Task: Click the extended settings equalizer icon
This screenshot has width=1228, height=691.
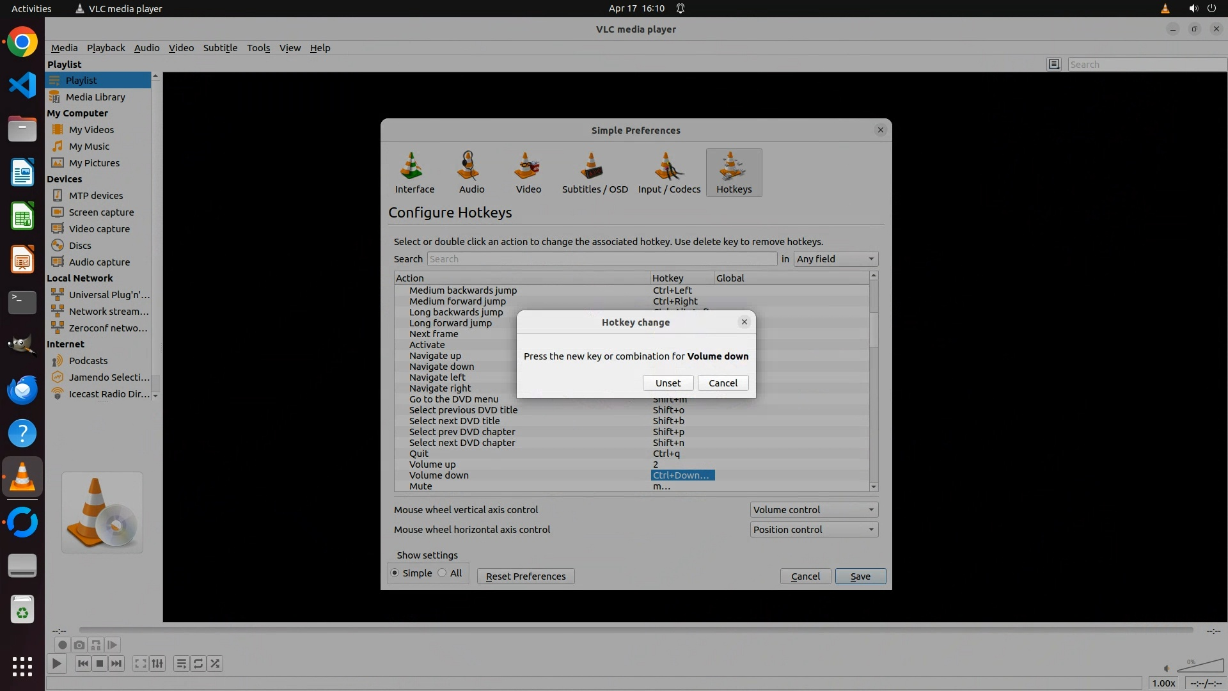Action: 157,663
